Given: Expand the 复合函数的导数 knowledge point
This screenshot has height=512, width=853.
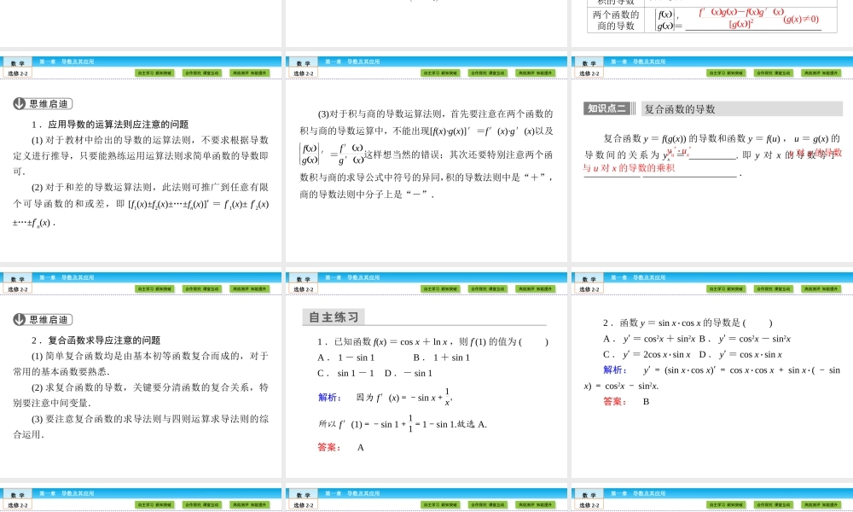Looking at the screenshot, I should tap(676, 108).
